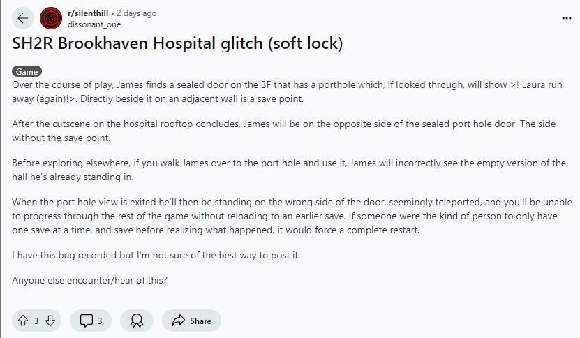Screen dimensions: 580x338
Task: Give an award using the award icon
Action: 137,321
